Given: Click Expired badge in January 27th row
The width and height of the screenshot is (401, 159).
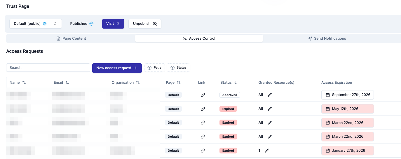Looking at the screenshot, I should [x=228, y=151].
